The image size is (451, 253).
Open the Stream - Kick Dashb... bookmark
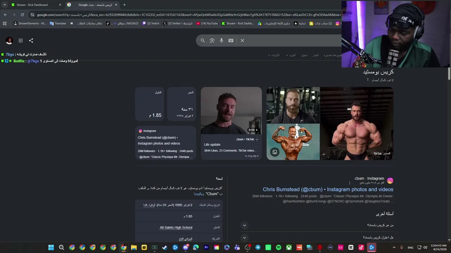click(238, 24)
